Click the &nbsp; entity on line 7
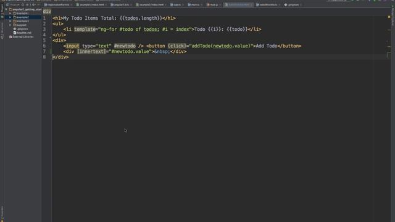This screenshot has height=222, width=395. (162, 51)
